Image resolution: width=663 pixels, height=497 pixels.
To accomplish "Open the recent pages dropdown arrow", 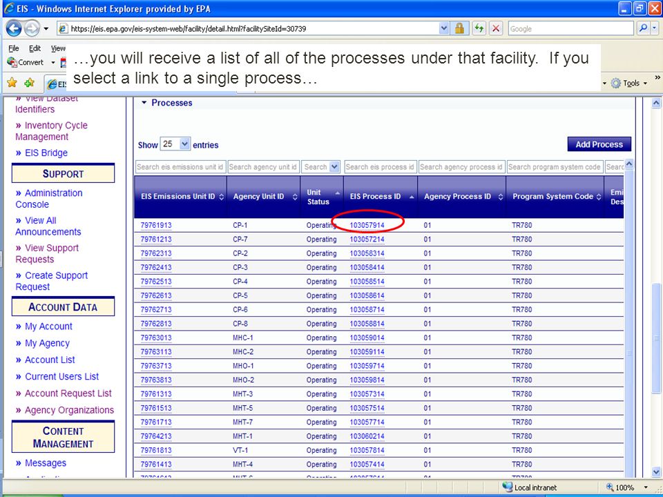I will pos(46,29).
